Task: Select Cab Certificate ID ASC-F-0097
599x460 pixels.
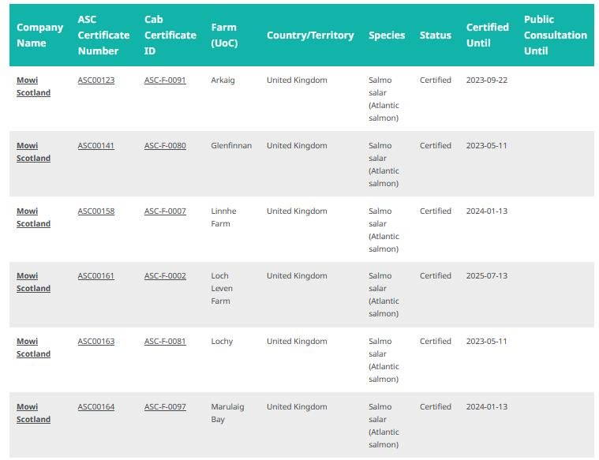Action: coord(165,406)
